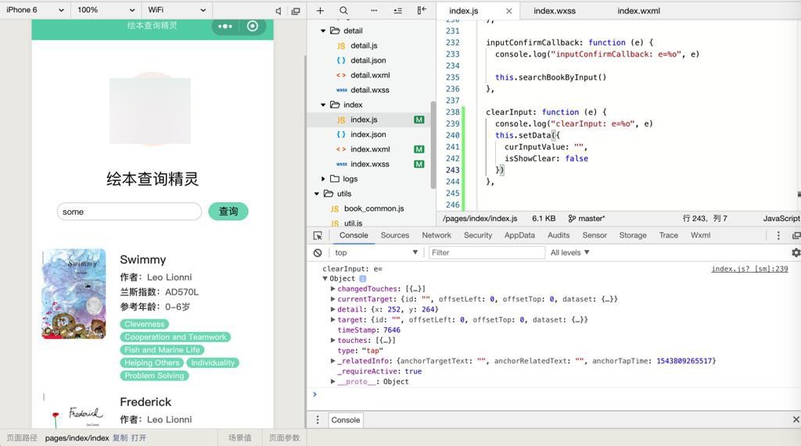Open the Network devtools tab

click(x=436, y=235)
